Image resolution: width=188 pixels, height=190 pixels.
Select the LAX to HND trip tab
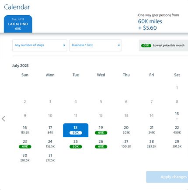tap(18, 24)
